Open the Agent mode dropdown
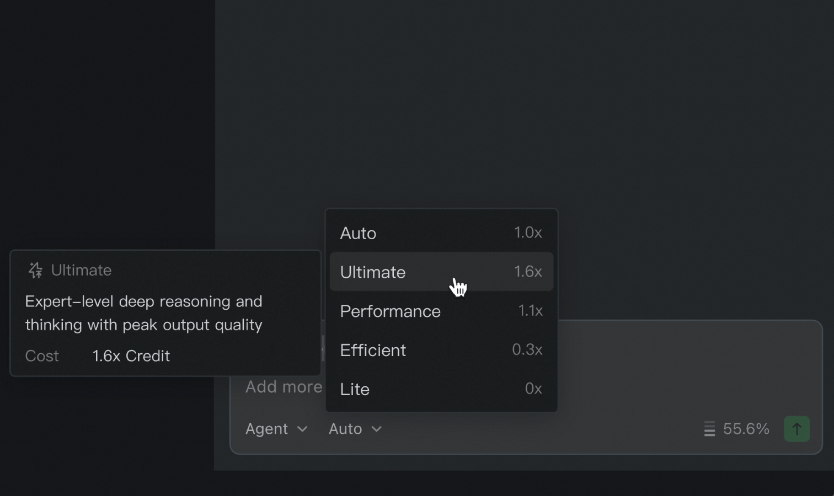Viewport: 834px width, 496px height. tap(276, 429)
